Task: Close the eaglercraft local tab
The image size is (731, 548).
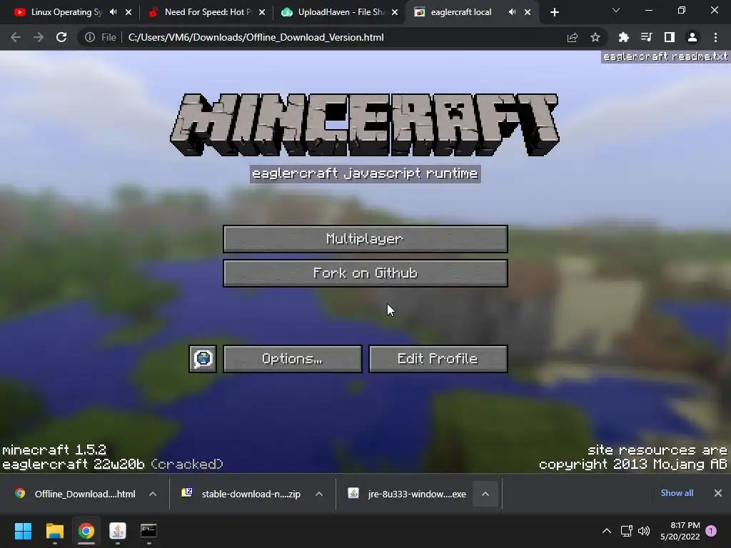Action: [x=528, y=13]
